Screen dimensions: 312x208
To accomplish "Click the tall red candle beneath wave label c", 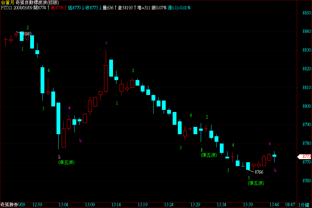I will point(106,78).
